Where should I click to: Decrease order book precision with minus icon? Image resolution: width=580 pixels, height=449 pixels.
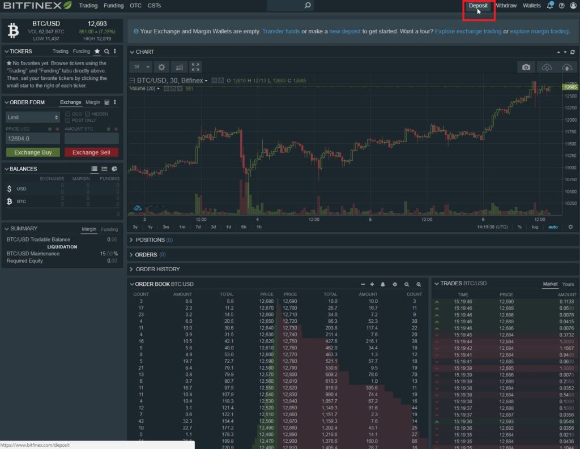363,284
